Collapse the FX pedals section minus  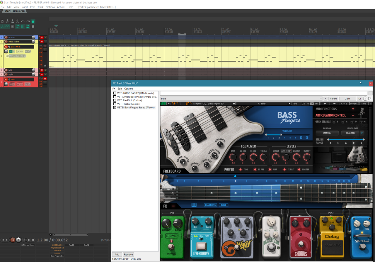[x=173, y=206]
